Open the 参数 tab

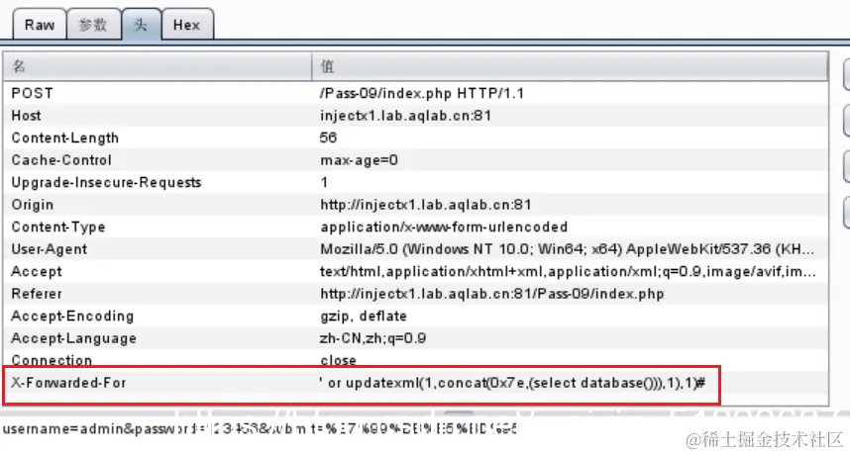(x=93, y=25)
